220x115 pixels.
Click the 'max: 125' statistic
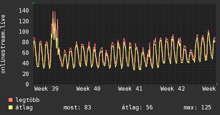click(197, 108)
